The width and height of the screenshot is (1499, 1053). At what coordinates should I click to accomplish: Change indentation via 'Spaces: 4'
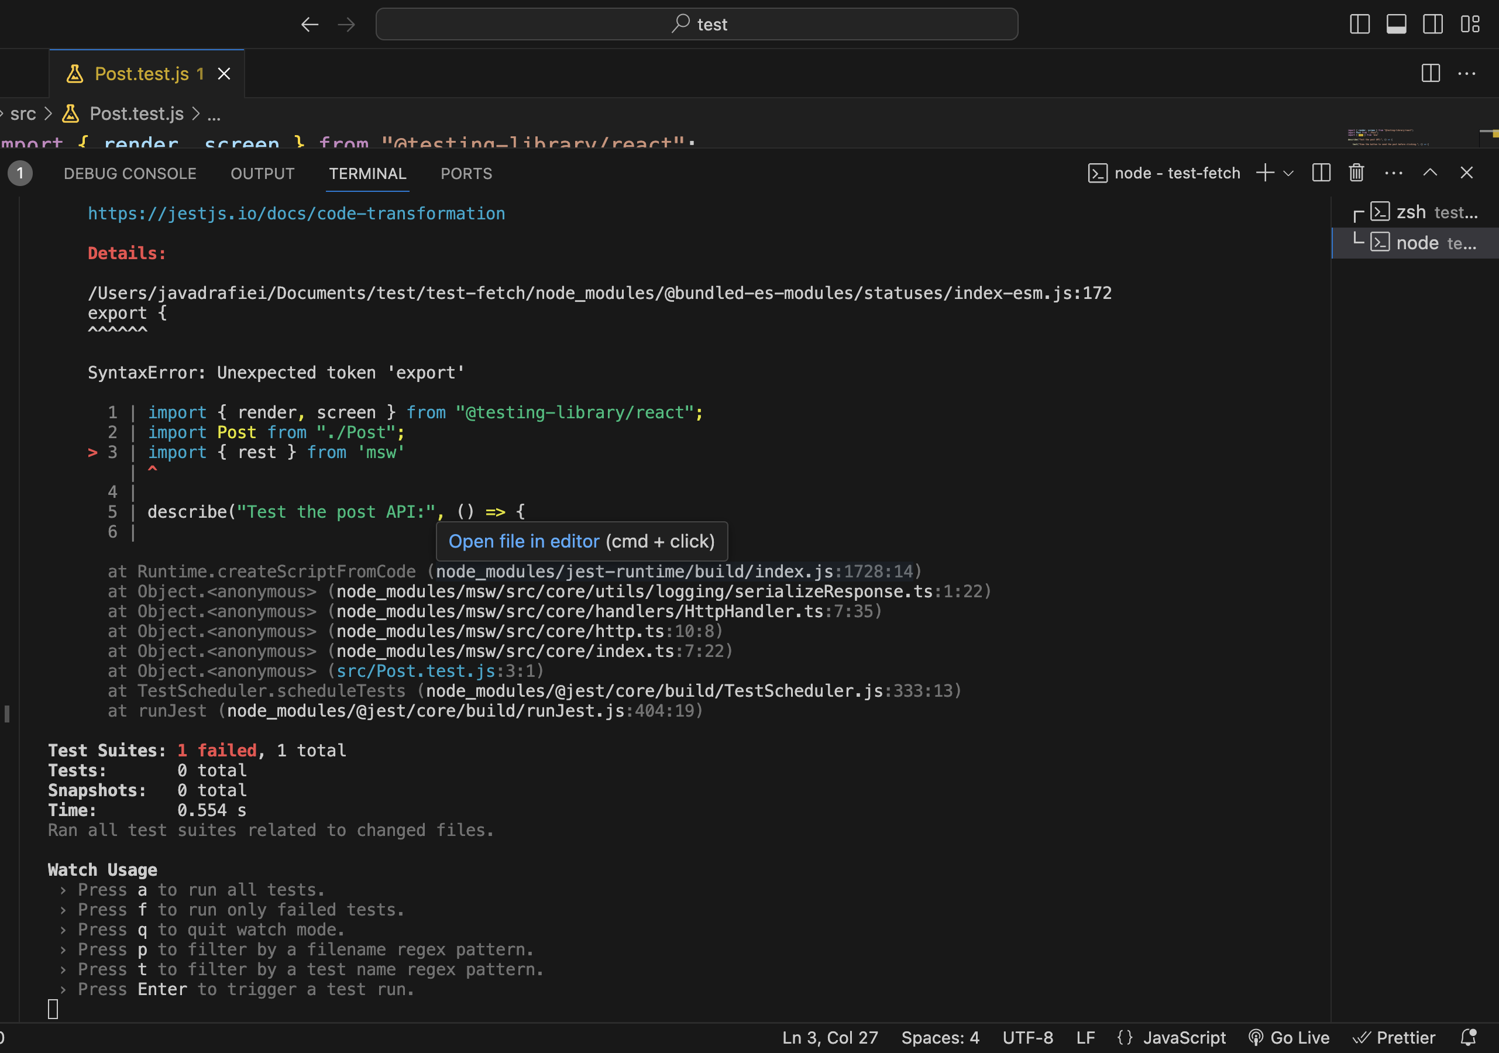pos(940,1038)
